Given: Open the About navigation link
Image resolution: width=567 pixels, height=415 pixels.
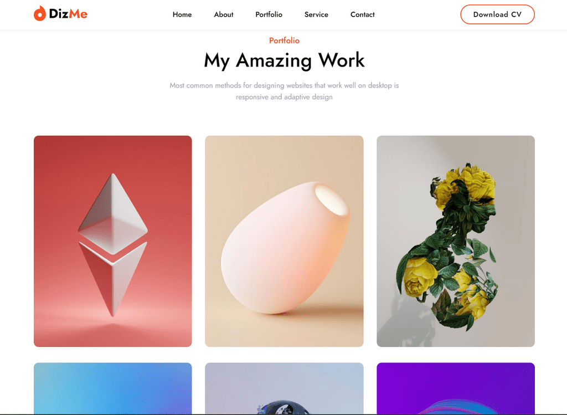Looking at the screenshot, I should click(x=224, y=14).
